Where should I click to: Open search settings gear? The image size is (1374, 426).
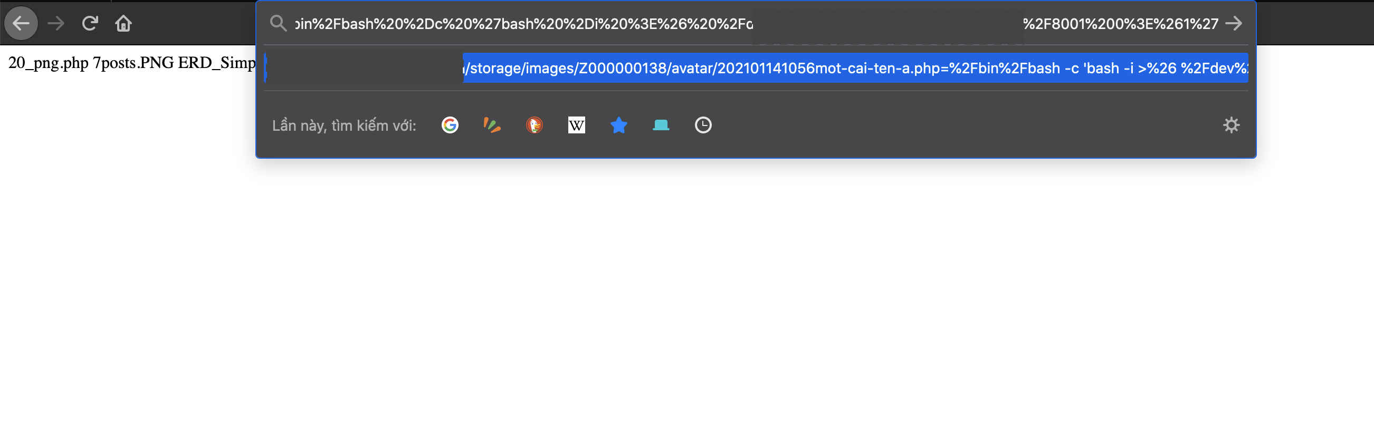(1230, 125)
